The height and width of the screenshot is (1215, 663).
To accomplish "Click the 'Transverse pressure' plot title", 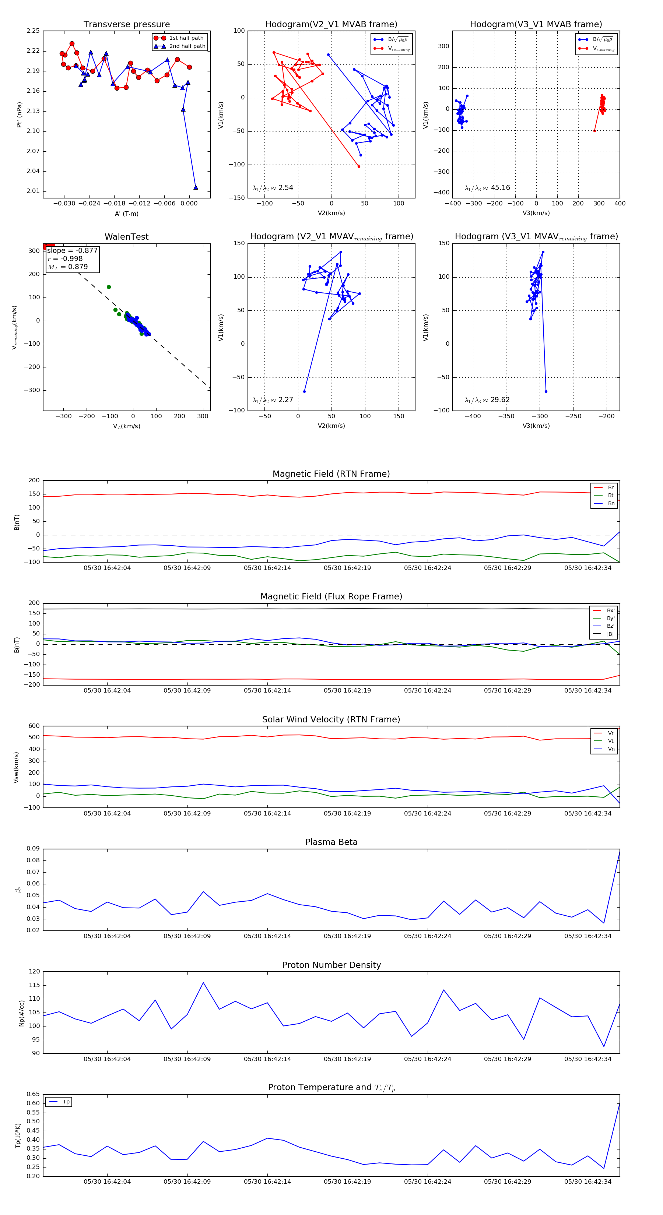I will [x=126, y=25].
